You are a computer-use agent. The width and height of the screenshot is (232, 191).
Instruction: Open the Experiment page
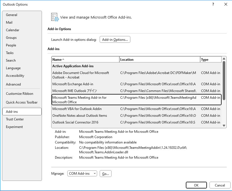pyautogui.click(x=22, y=127)
